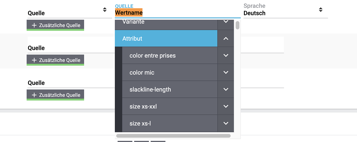
Task: Click the plus icon in the first Zusätzliche Quelle button
Action: (x=34, y=25)
